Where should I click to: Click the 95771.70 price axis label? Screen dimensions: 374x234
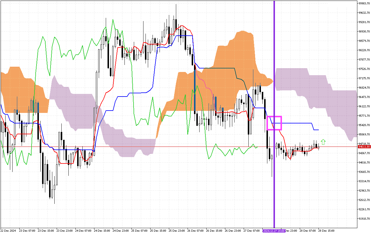[364, 116]
